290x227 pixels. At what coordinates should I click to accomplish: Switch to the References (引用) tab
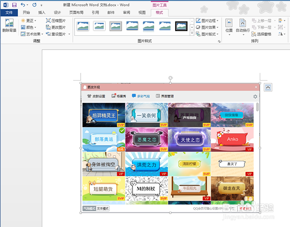(x=96, y=12)
